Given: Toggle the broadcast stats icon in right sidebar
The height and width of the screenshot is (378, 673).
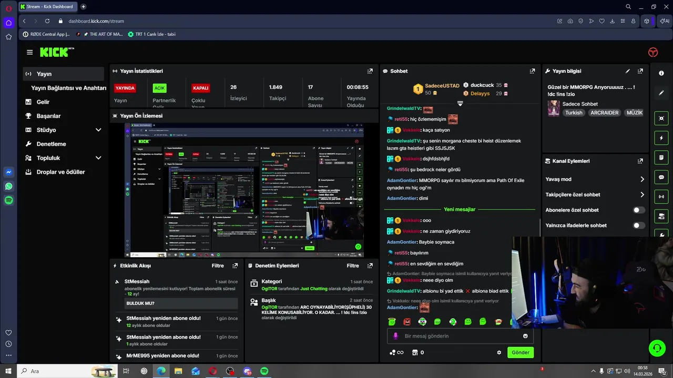Looking at the screenshot, I should coord(661,197).
